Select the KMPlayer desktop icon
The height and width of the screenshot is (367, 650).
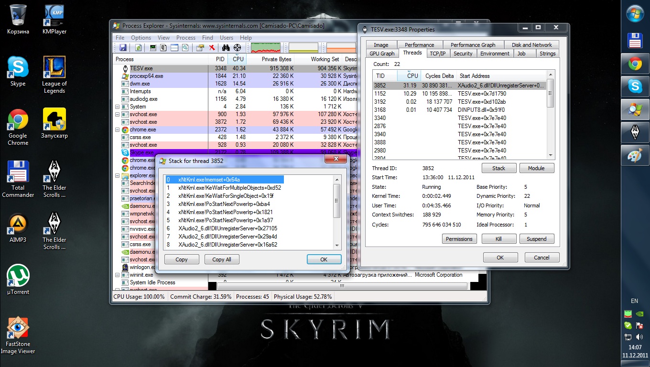tap(54, 20)
